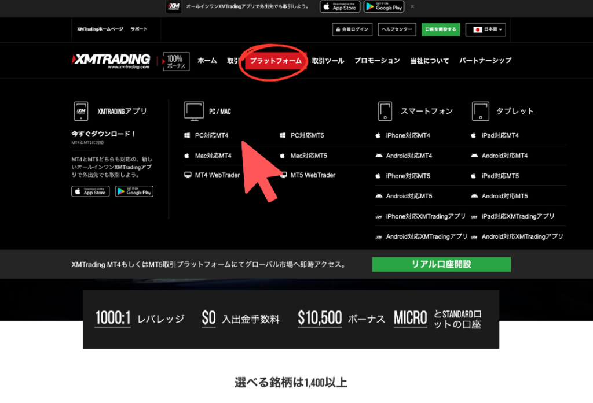Open the 取引ツール menu
Viewport: 593px width, 403px height.
(328, 61)
